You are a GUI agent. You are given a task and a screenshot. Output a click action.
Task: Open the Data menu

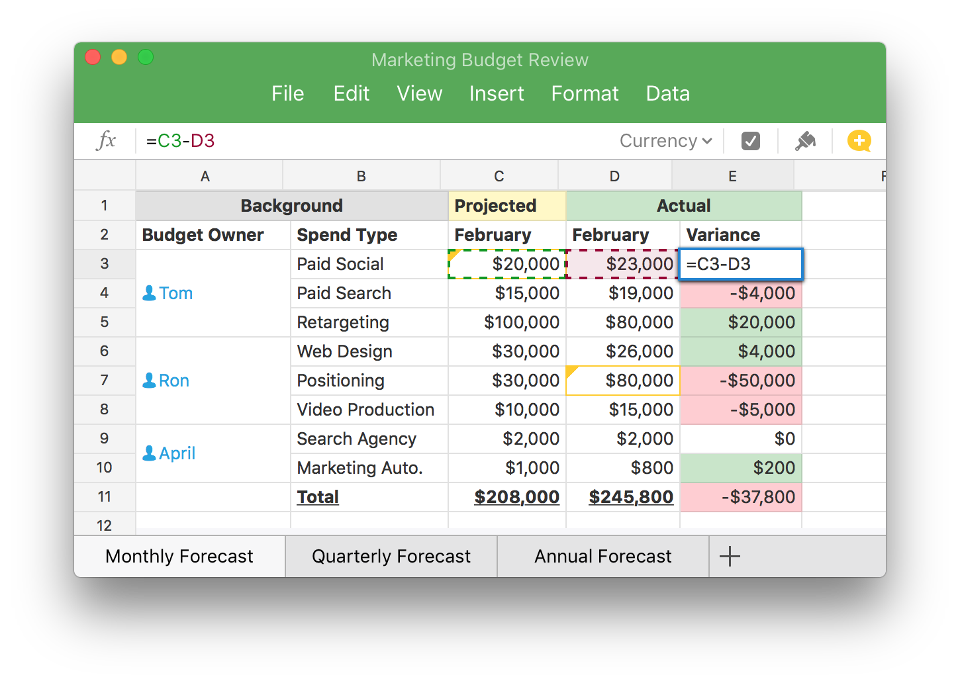tap(667, 93)
